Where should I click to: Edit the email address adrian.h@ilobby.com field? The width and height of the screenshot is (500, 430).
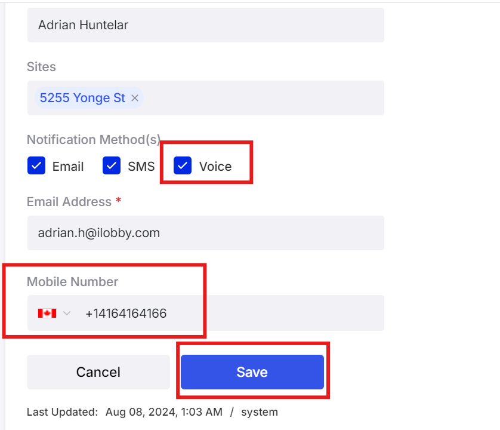[x=206, y=233]
